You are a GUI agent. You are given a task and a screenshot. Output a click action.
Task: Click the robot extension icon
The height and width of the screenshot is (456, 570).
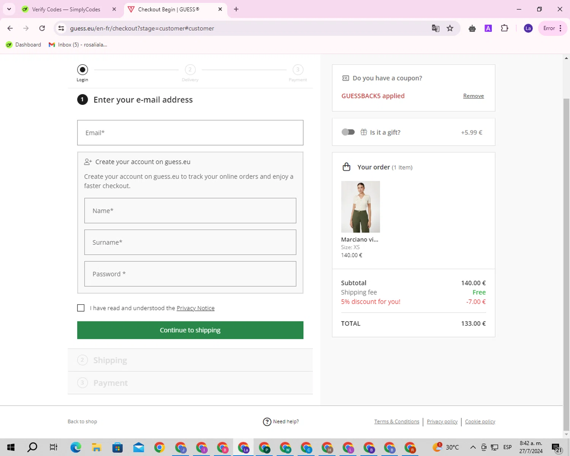[x=472, y=28]
